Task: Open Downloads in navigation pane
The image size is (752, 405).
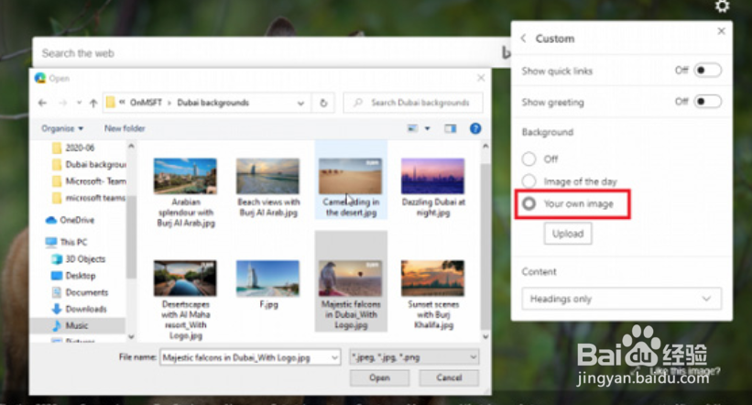Action: coord(79,309)
